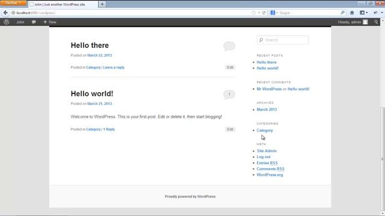This screenshot has height=216, width=385.
Task: Open the Hello world! post title
Action: 92,94
